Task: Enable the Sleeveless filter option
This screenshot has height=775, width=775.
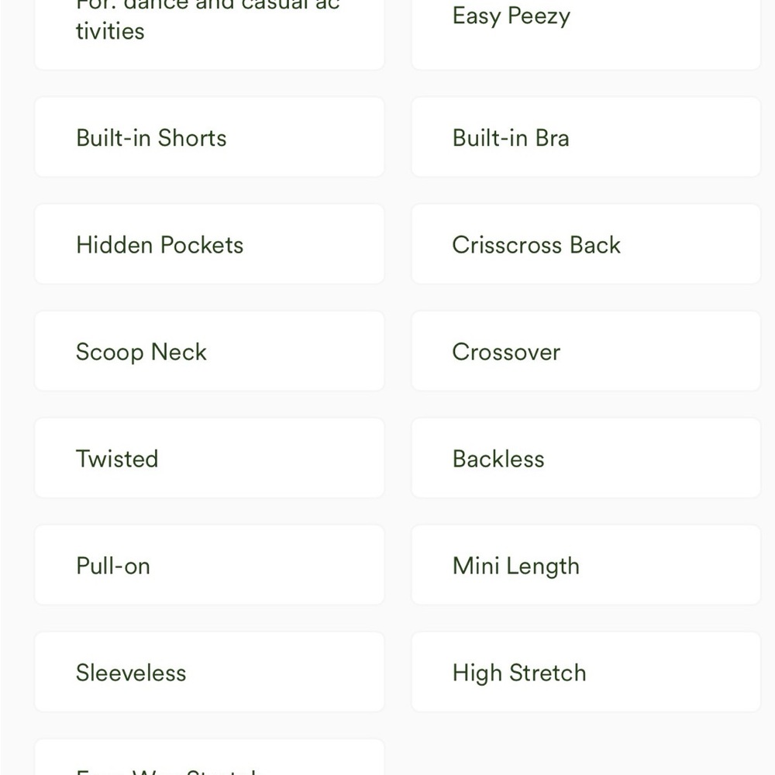Action: point(209,672)
